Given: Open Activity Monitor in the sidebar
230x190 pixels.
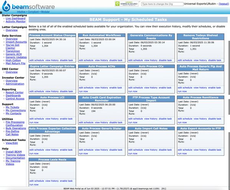Looking at the screenshot, I should (16, 21).
